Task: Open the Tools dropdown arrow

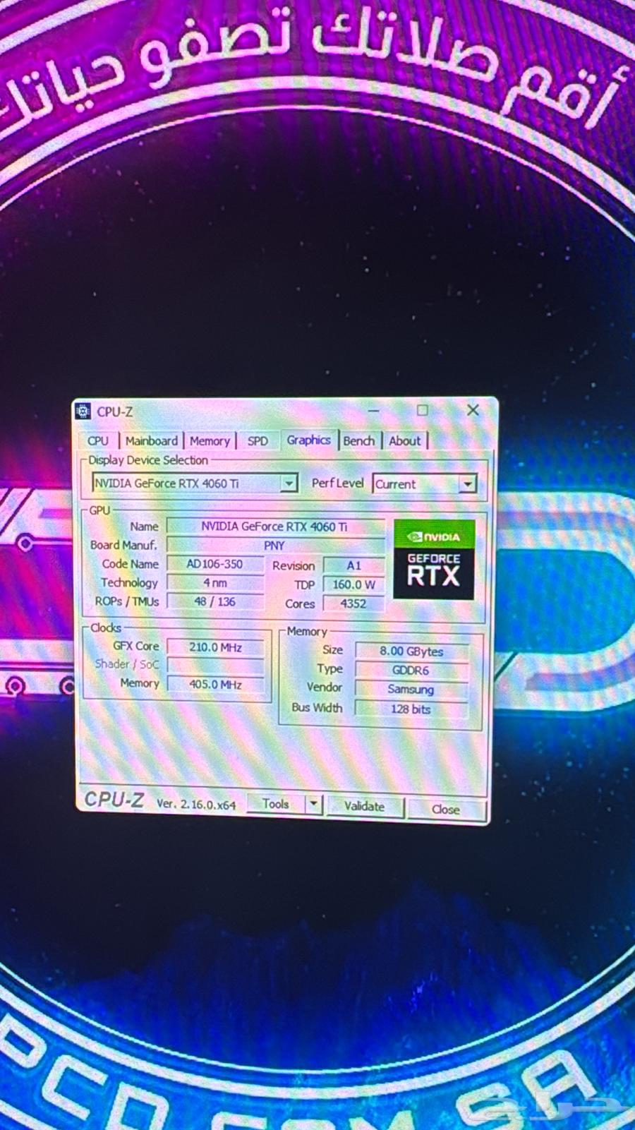Action: click(x=314, y=805)
